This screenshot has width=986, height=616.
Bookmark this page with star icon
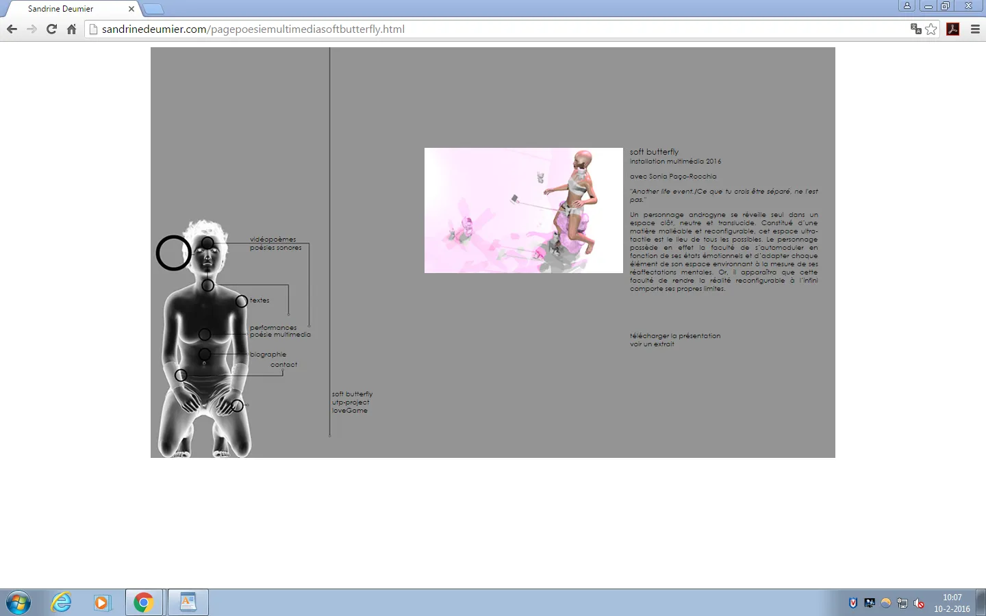[x=931, y=29]
